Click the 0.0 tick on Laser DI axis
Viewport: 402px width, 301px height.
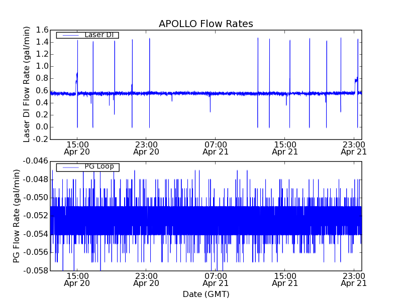42,127
